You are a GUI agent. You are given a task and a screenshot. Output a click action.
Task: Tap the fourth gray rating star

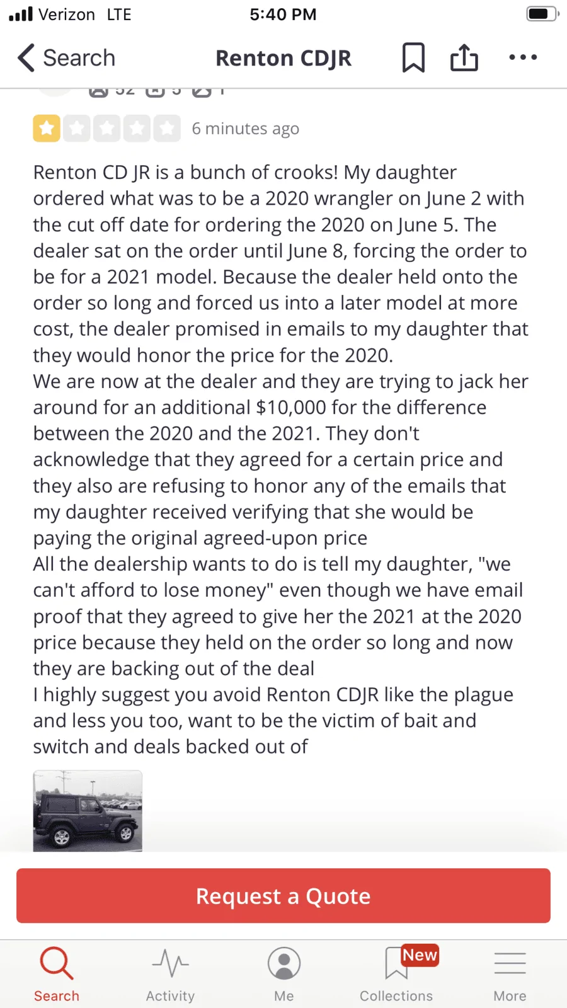137,129
